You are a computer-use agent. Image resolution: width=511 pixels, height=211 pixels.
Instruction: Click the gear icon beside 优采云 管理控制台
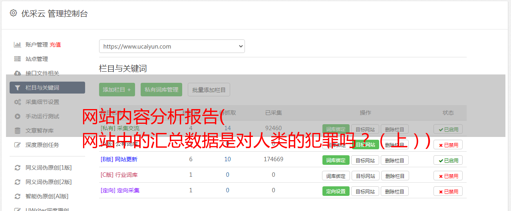click(13, 13)
